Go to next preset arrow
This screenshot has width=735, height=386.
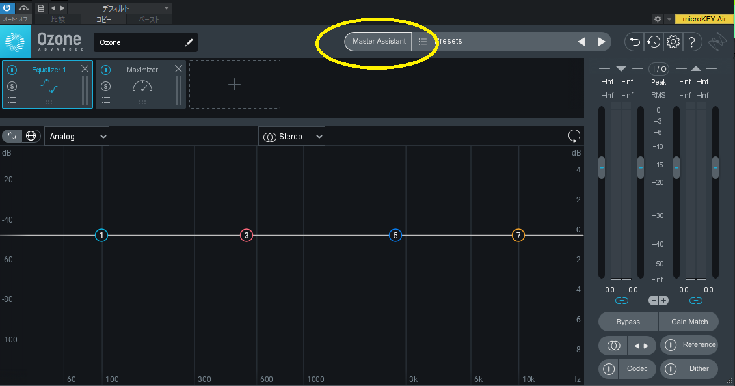point(602,42)
